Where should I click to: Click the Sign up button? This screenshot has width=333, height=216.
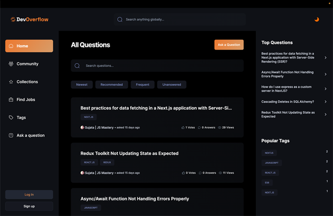(x=29, y=206)
